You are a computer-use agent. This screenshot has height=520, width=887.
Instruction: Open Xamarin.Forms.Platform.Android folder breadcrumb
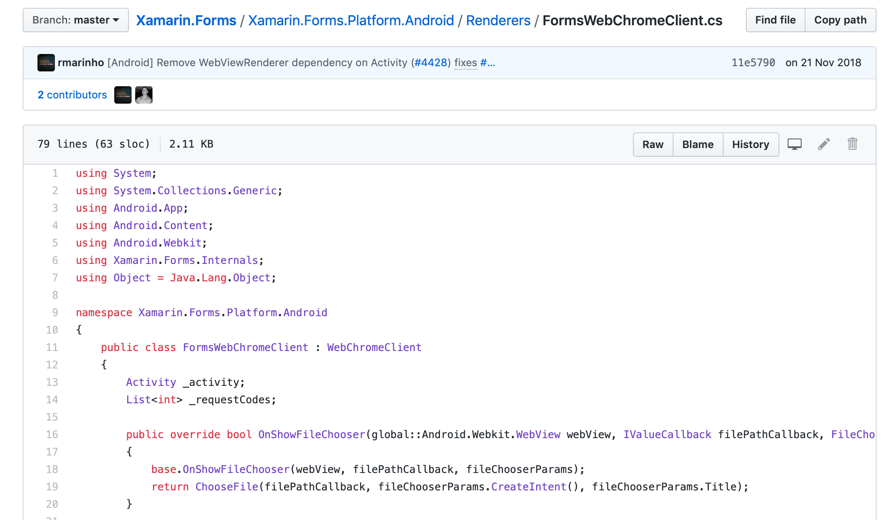click(x=351, y=20)
